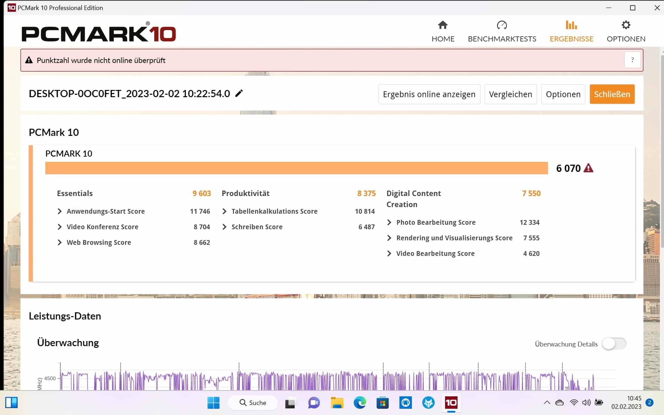Click the Vergleichen button
The image size is (664, 415).
point(510,94)
